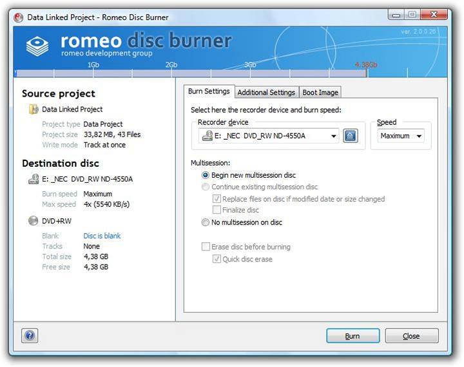Click the "33,82 MB, 43 Files" project size value
Viewport: 464px width, 367px height.
pyautogui.click(x=112, y=135)
